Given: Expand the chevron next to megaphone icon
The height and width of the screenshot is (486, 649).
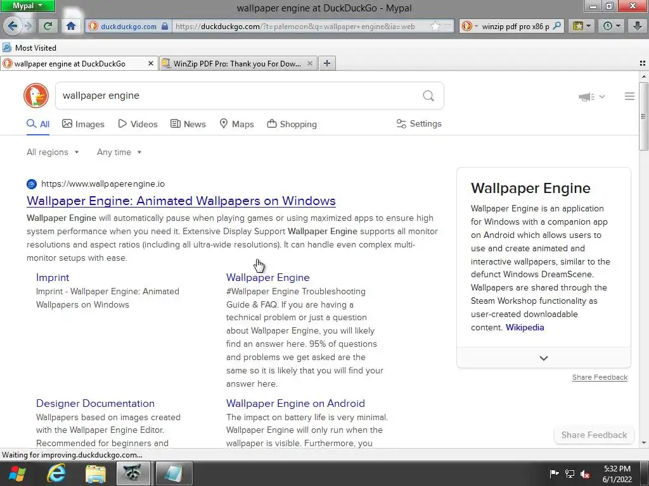Looking at the screenshot, I should coord(602,97).
